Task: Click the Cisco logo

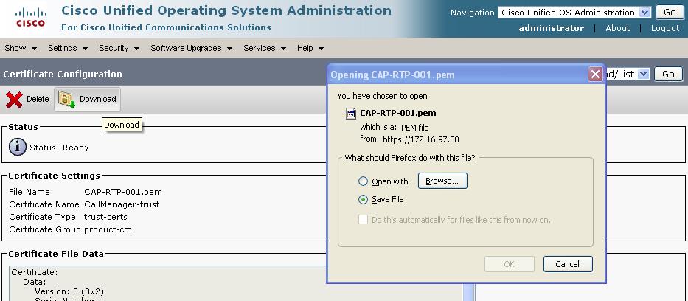Action: tap(31, 17)
